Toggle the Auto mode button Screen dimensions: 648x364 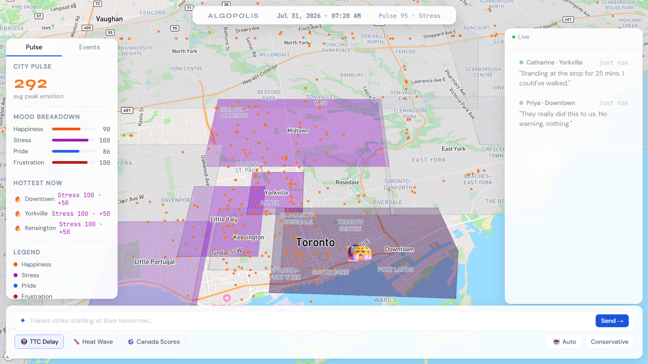pos(564,342)
